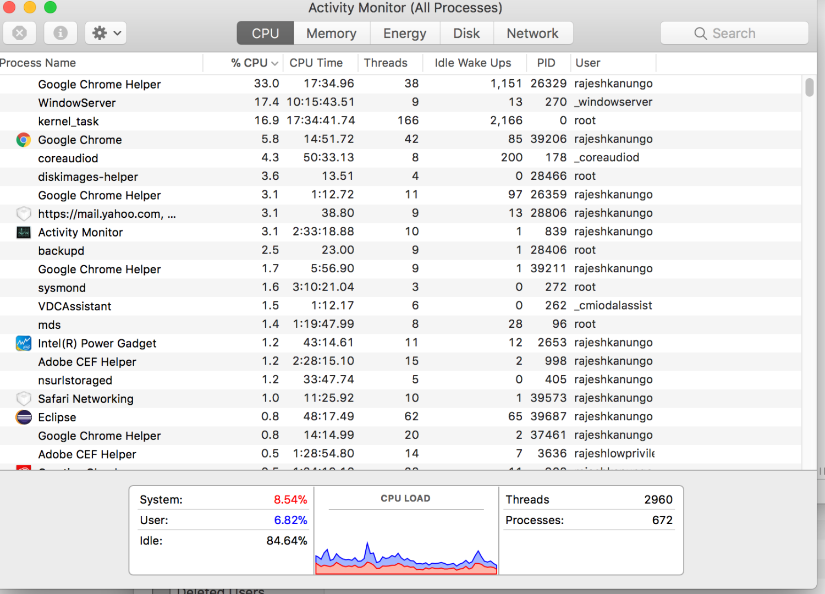Switch to the CPU tab

point(265,33)
